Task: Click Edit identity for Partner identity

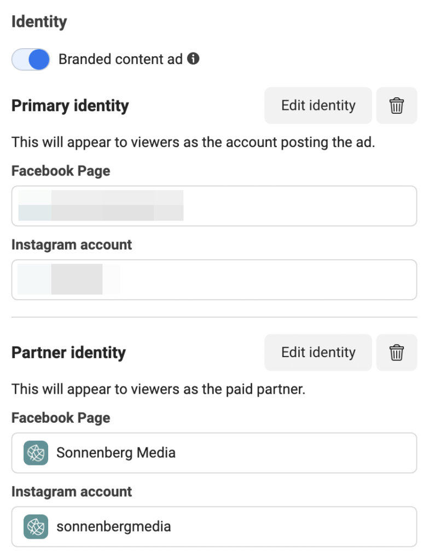Action: point(317,352)
